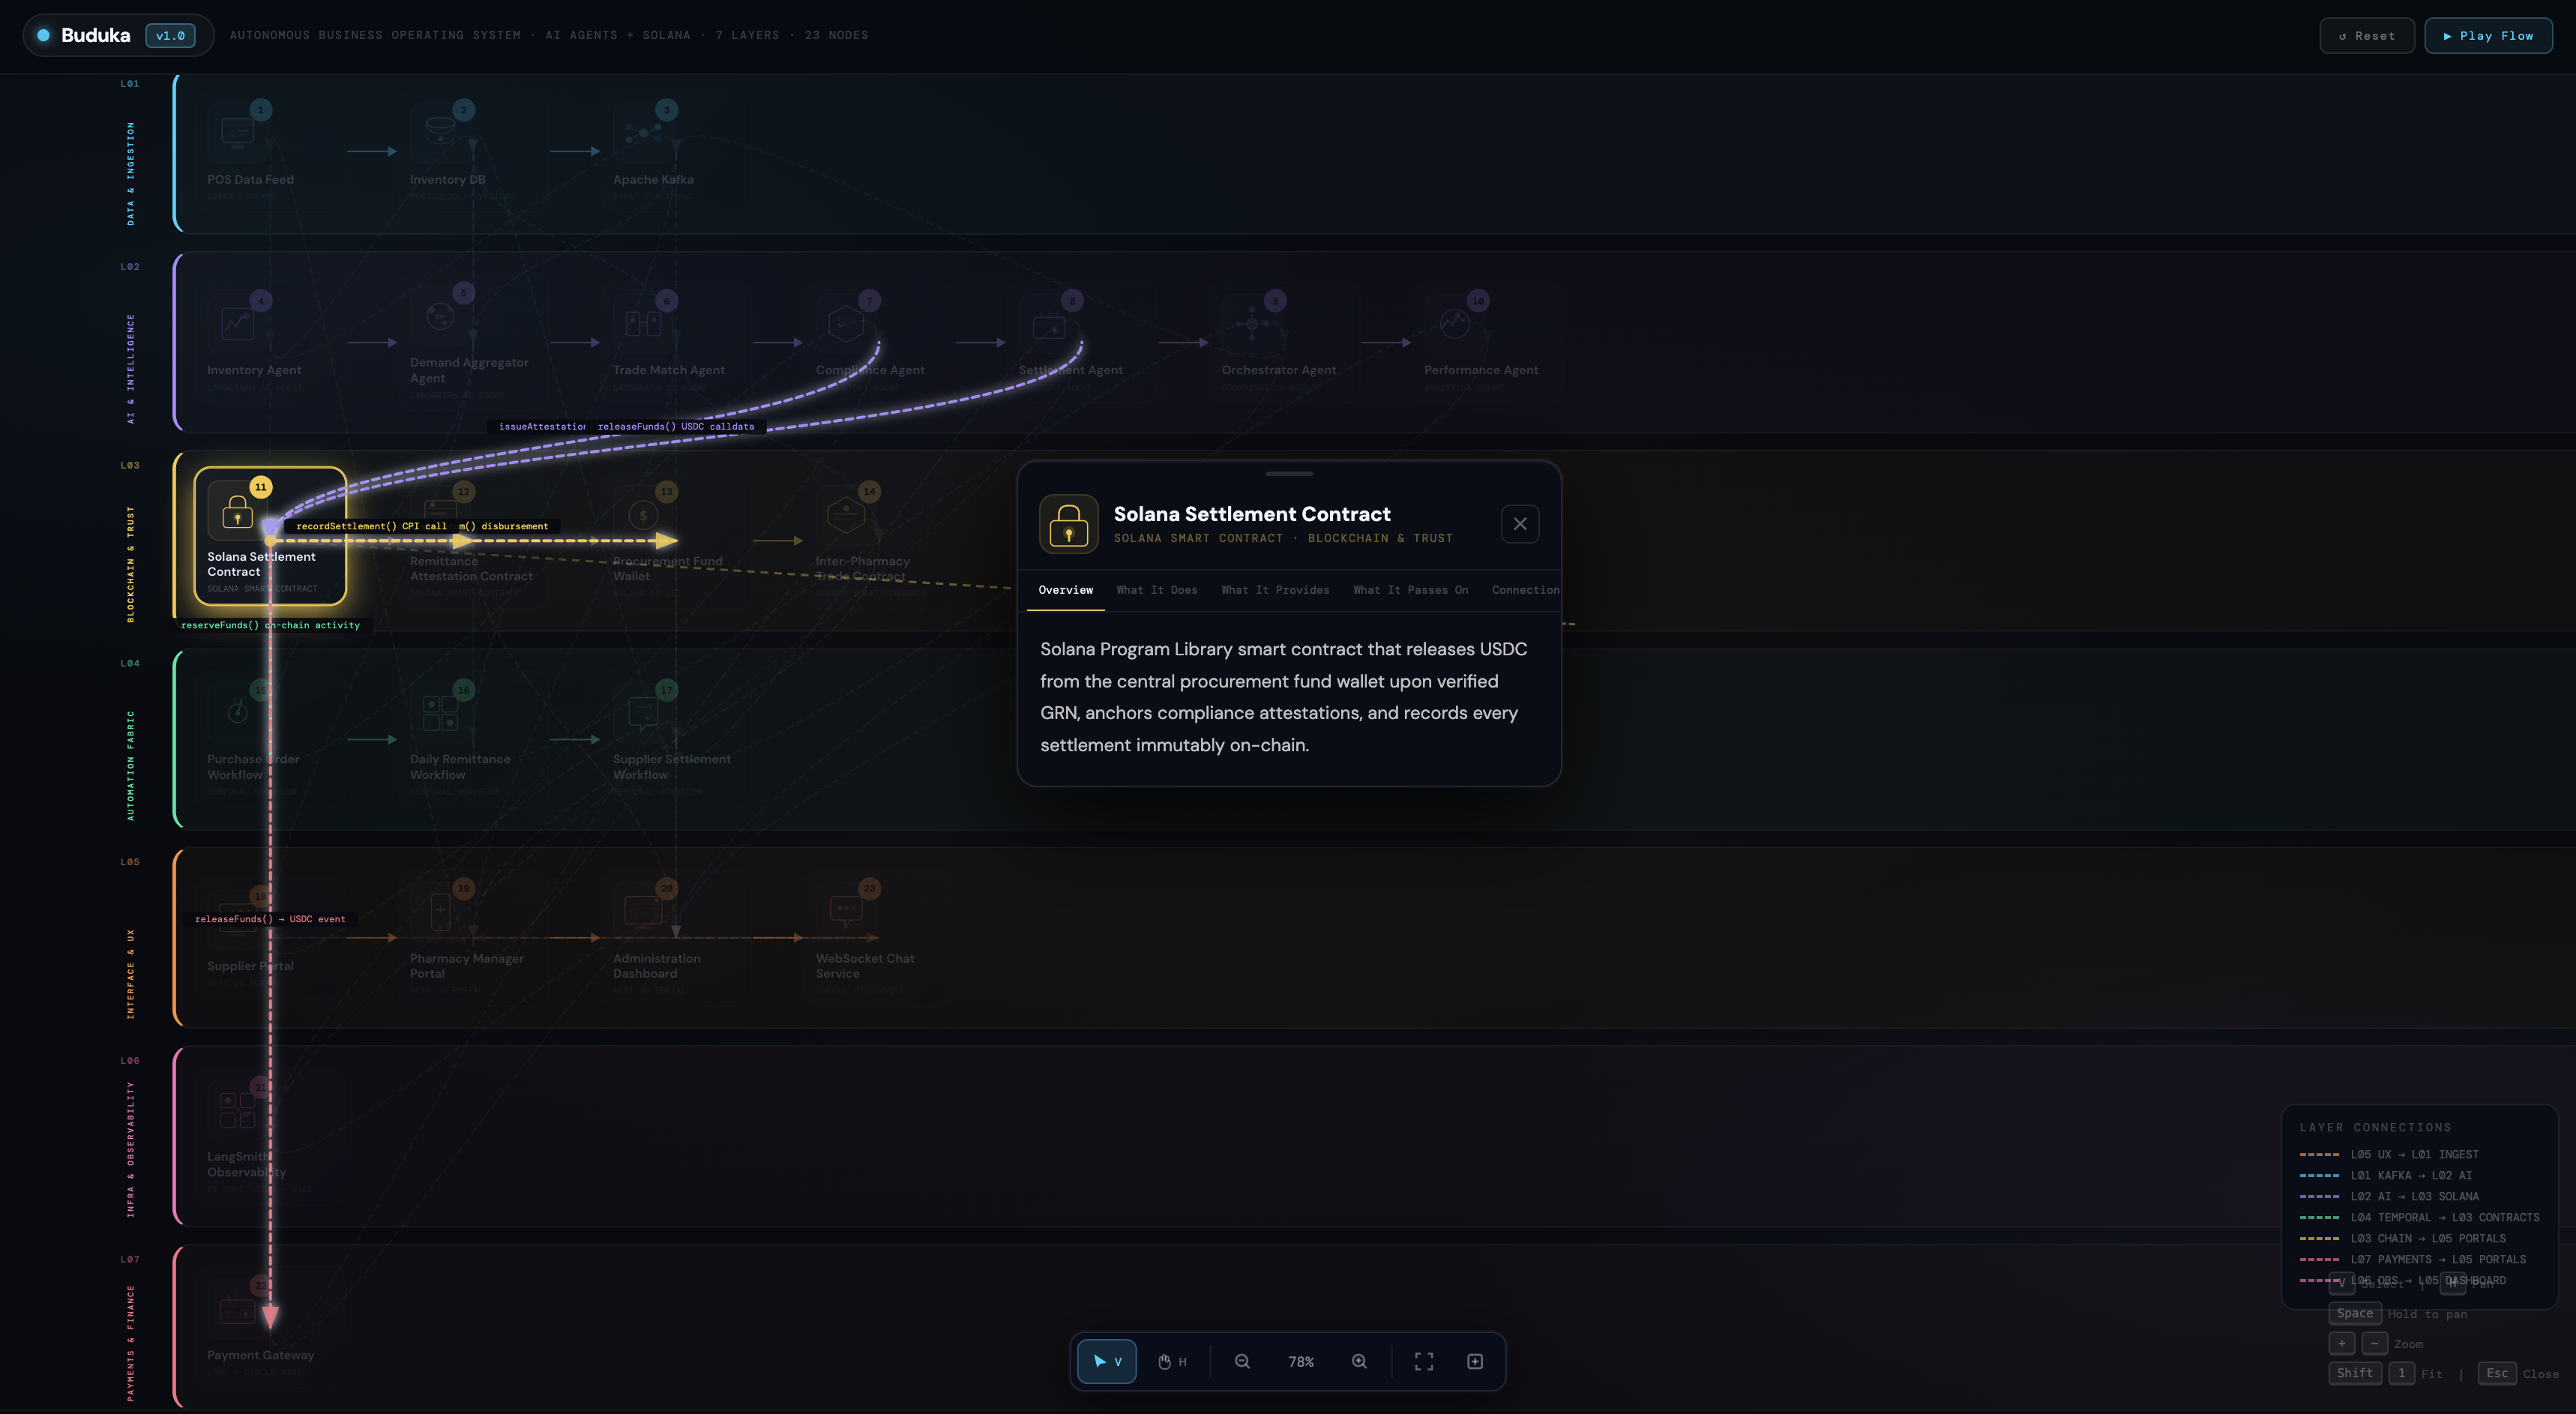Activate the H hand pan tool
This screenshot has height=1414, width=2576.
(x=1172, y=1361)
